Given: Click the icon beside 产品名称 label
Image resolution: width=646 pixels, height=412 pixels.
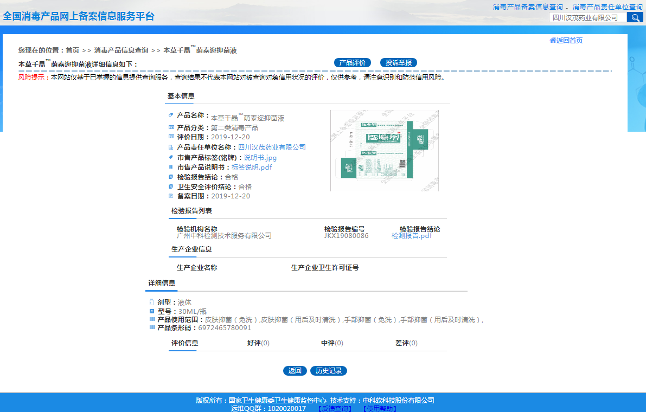Looking at the screenshot, I should [171, 115].
